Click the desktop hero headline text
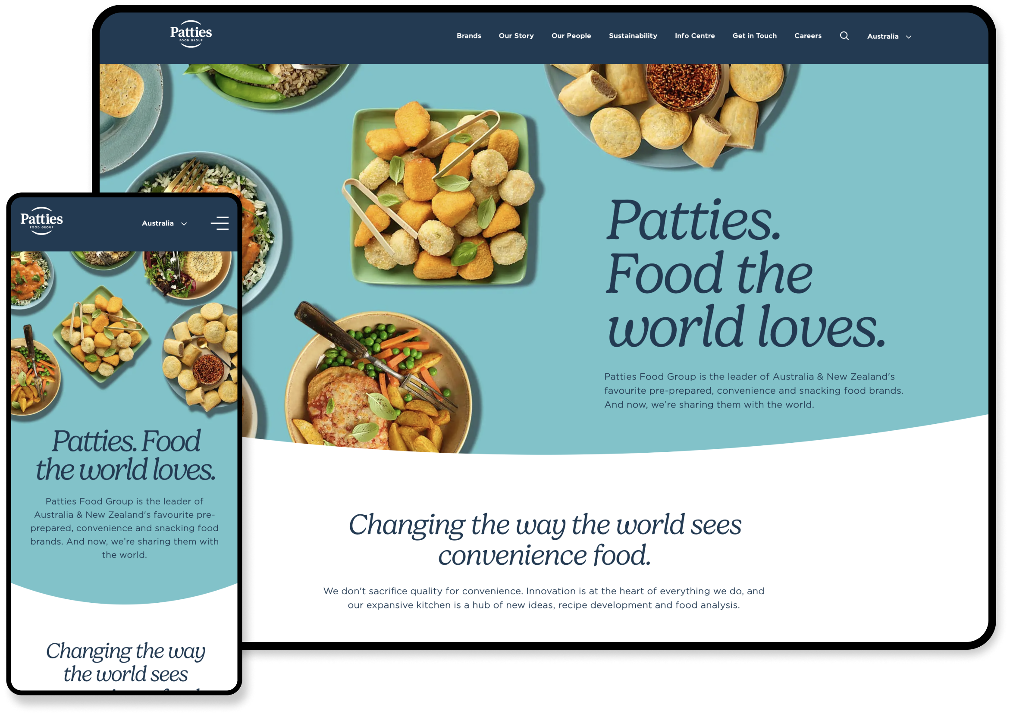 click(746, 273)
